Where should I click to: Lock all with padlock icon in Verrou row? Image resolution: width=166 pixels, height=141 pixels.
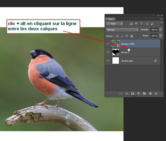(x=132, y=36)
